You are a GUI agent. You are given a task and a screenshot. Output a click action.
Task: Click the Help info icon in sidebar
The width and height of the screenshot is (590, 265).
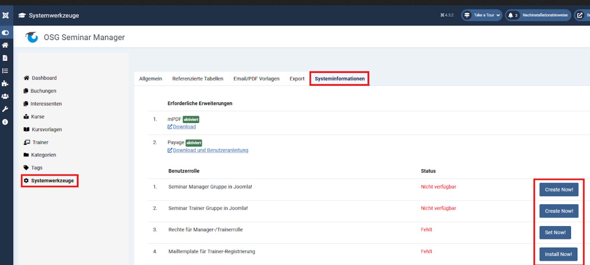5,122
